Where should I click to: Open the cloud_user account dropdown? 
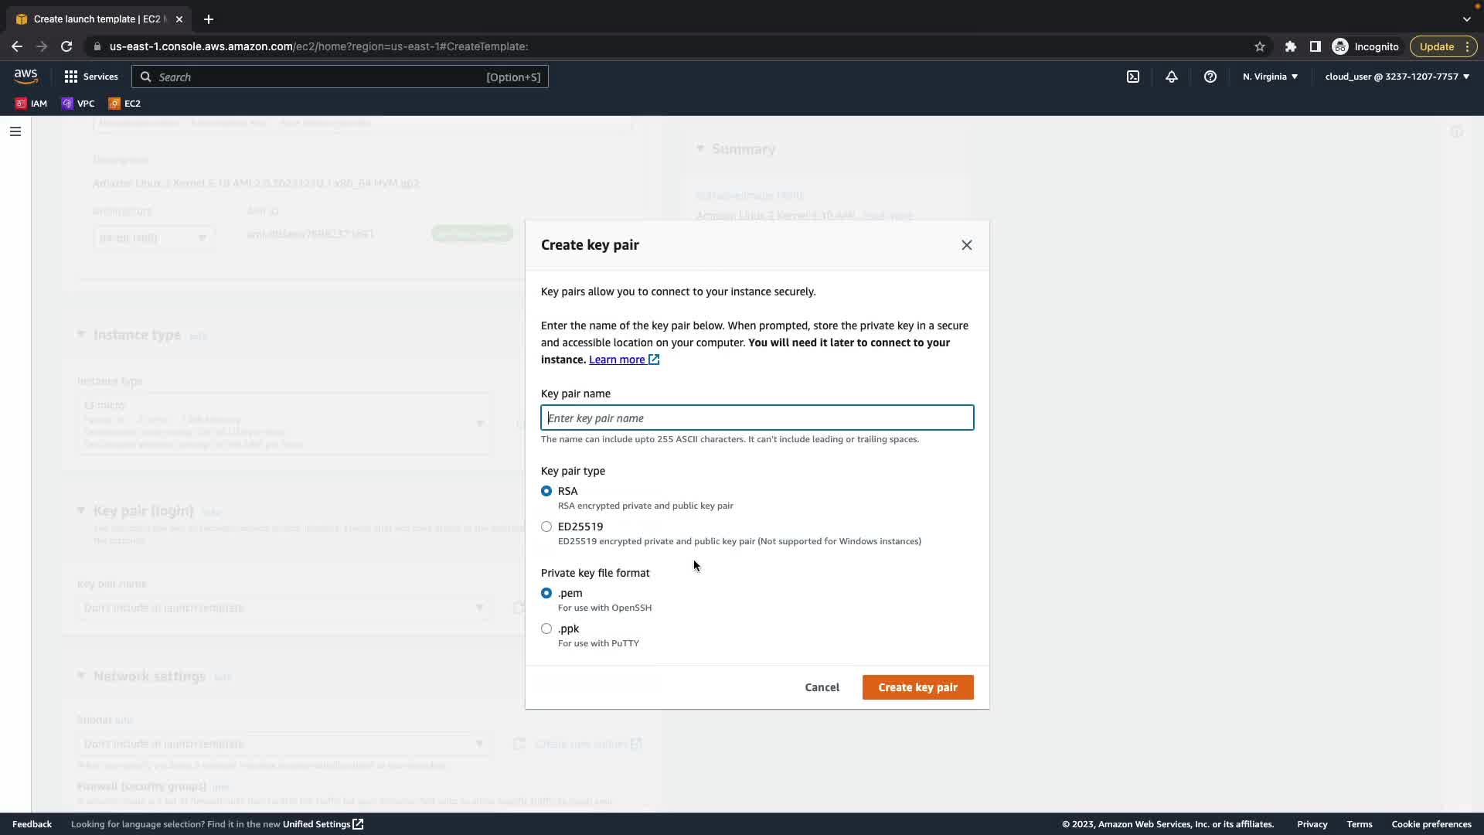coord(1397,77)
